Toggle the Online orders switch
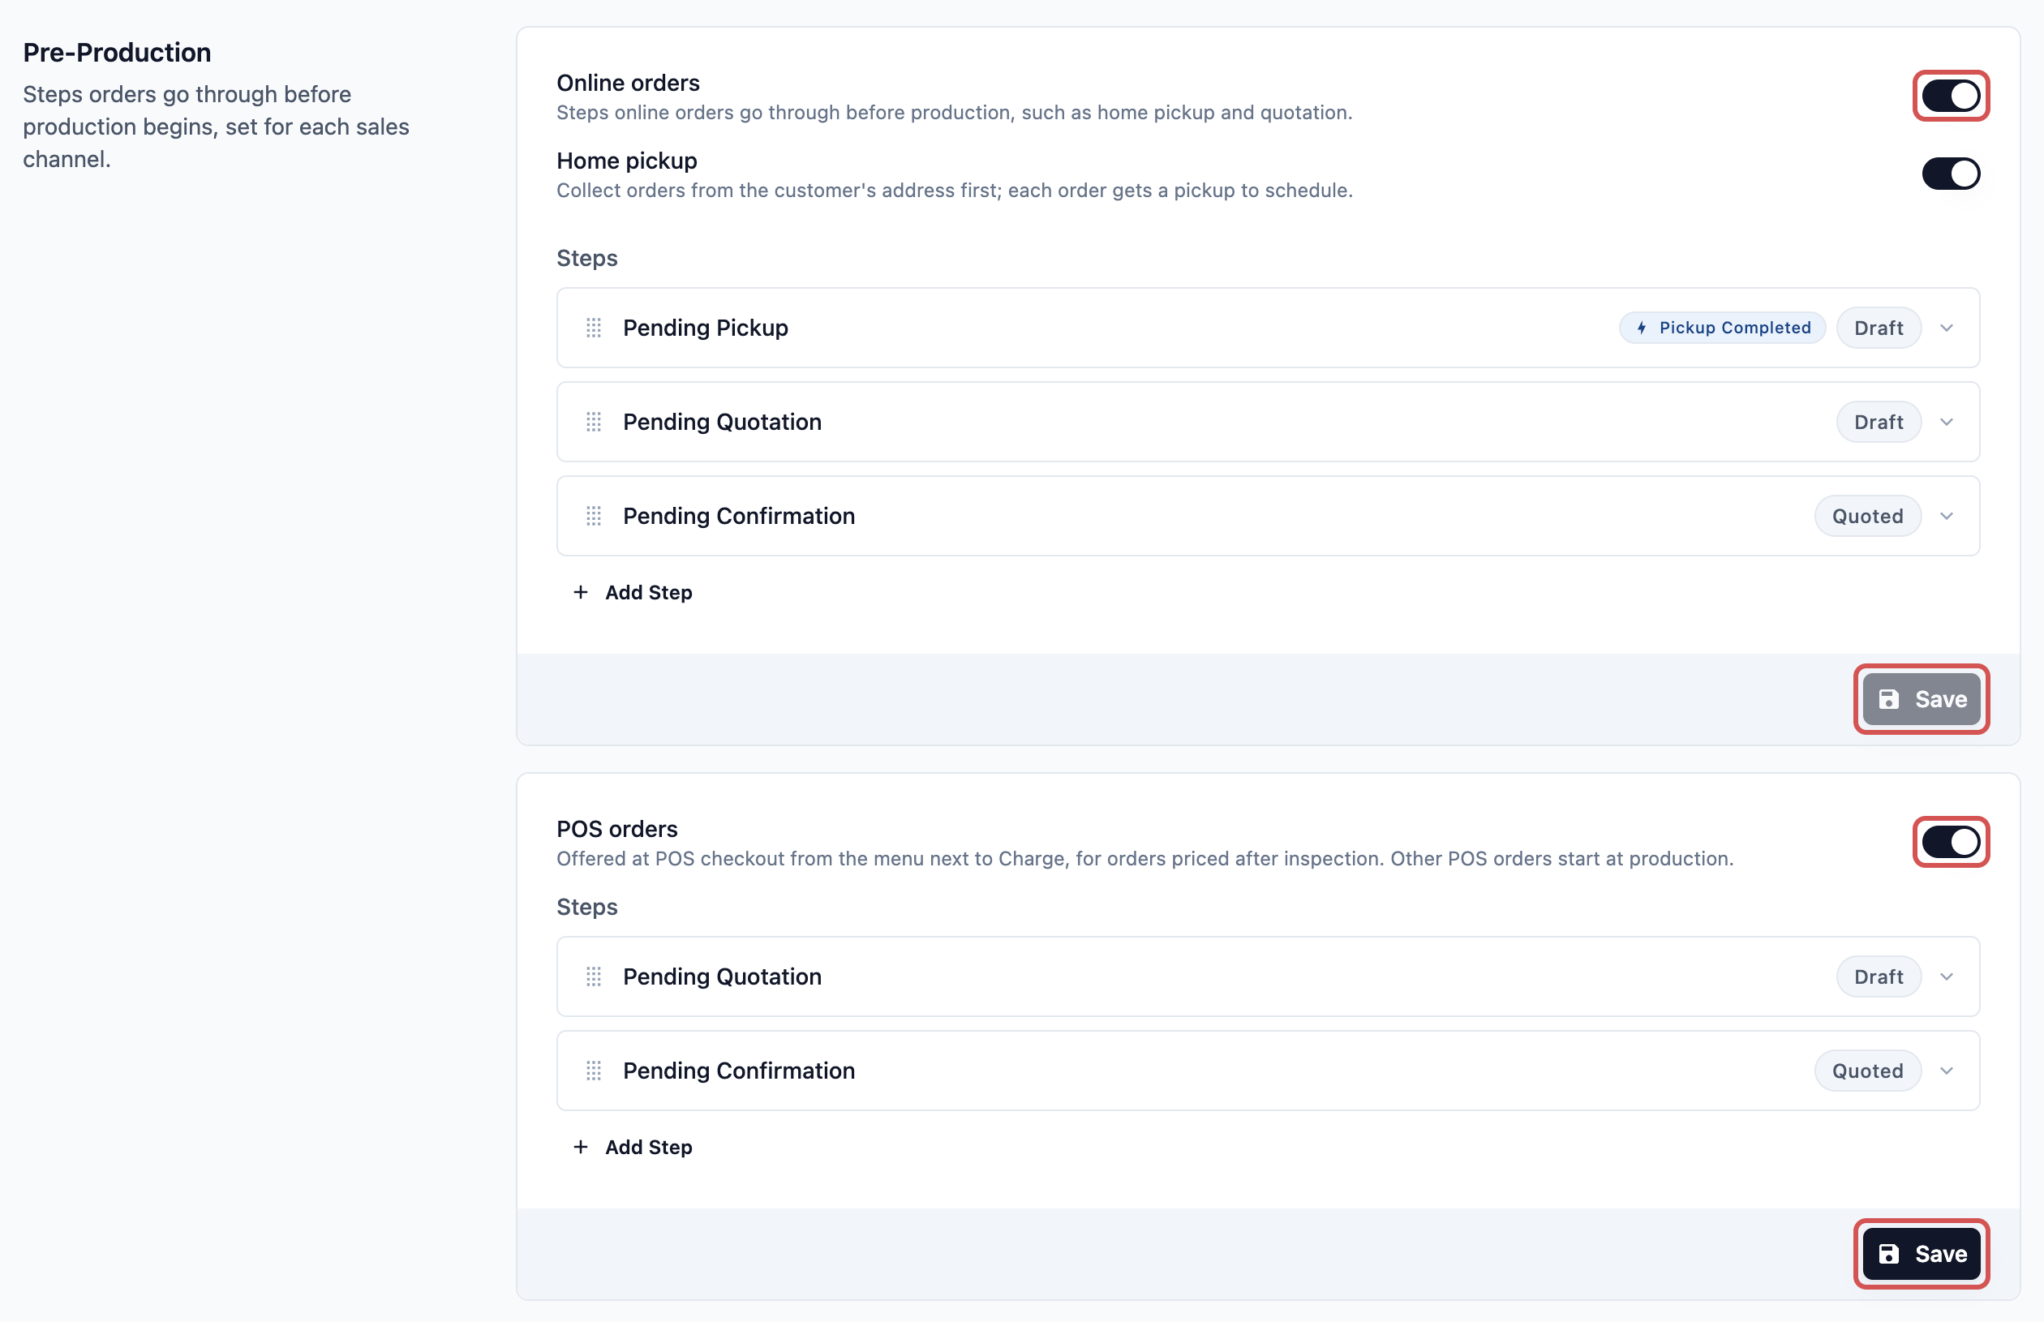Image resolution: width=2044 pixels, height=1322 pixels. tap(1951, 97)
